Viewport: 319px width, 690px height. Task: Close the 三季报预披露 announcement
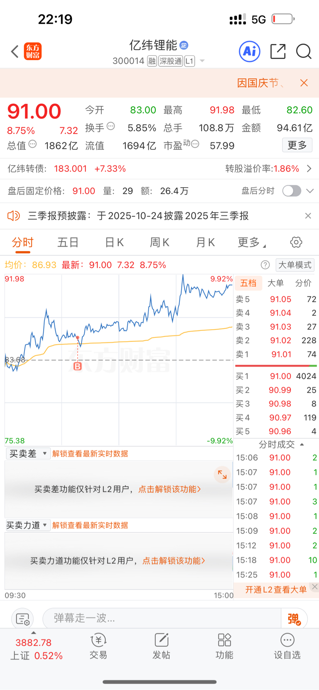tap(308, 216)
